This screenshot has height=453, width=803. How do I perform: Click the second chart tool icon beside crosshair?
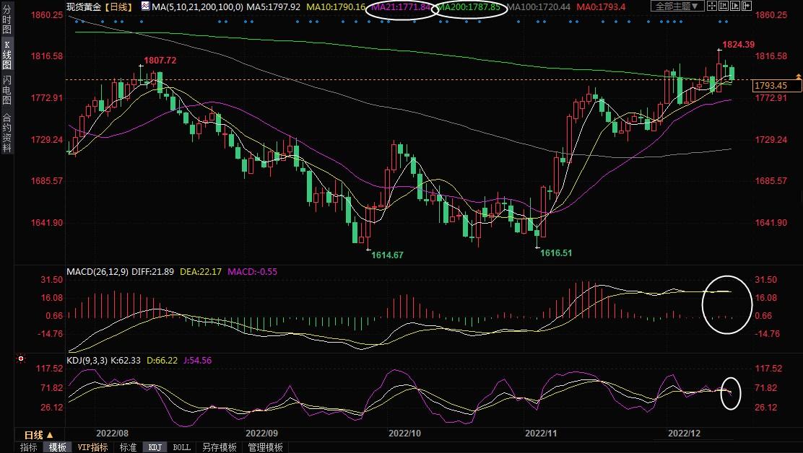click(x=724, y=6)
